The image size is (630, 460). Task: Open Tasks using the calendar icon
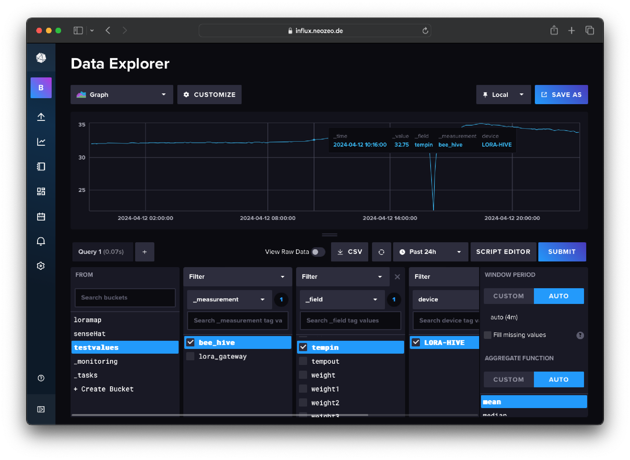pyautogui.click(x=41, y=216)
